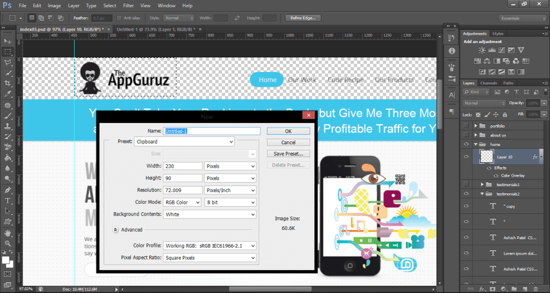
Task: Select the Pen tool
Action: 7,191
